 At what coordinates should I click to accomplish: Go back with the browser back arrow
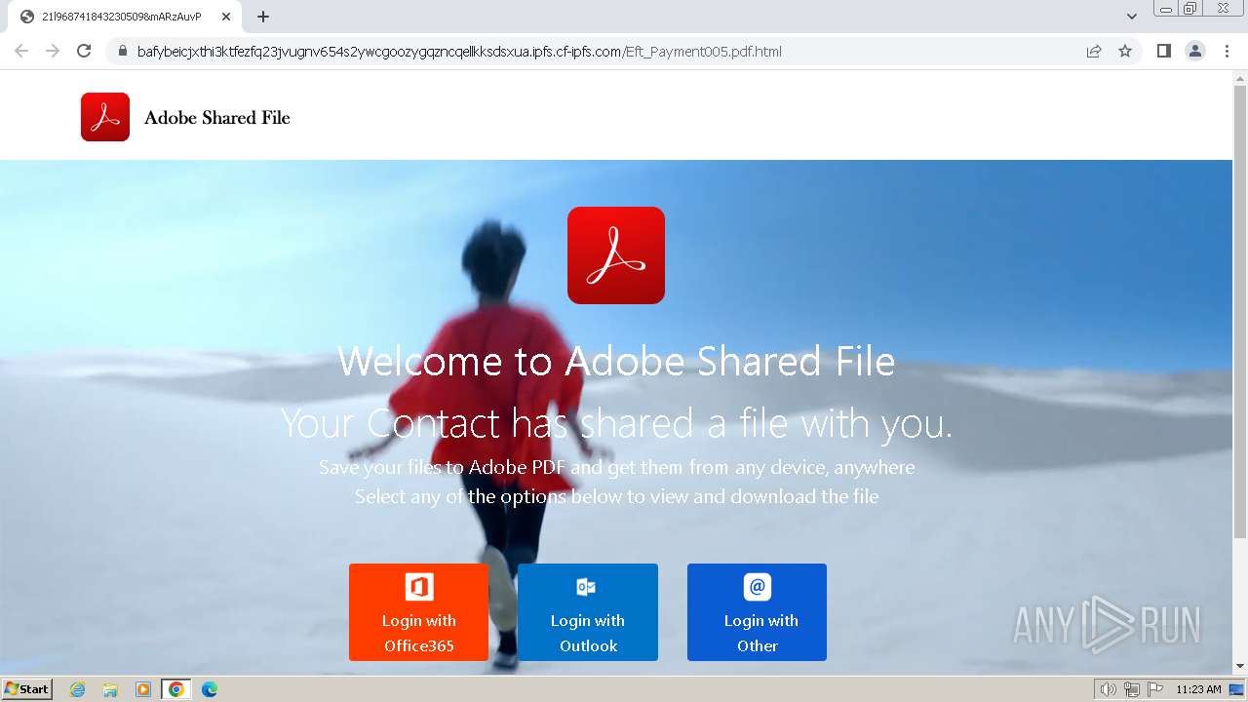click(21, 51)
